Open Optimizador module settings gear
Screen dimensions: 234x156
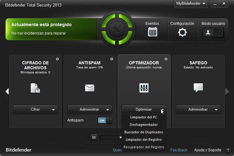pos(166,59)
